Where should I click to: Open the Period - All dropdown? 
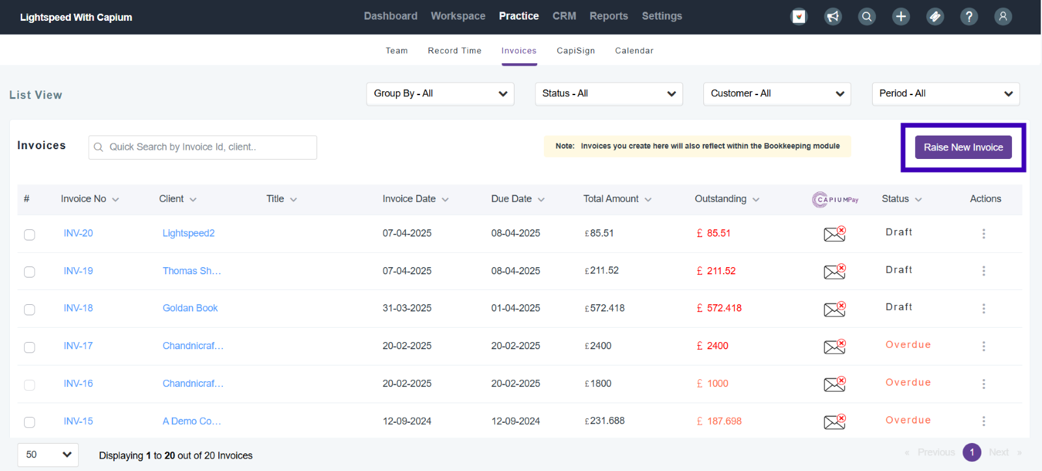coord(946,94)
